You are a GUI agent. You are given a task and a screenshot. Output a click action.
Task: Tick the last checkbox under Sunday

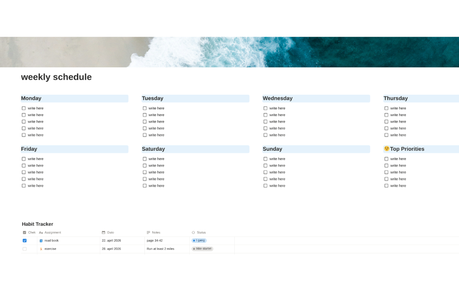(265, 186)
